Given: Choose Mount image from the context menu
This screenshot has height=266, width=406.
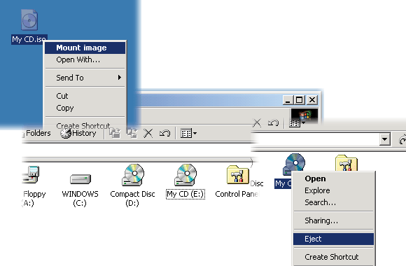Looking at the screenshot, I should 85,48.
